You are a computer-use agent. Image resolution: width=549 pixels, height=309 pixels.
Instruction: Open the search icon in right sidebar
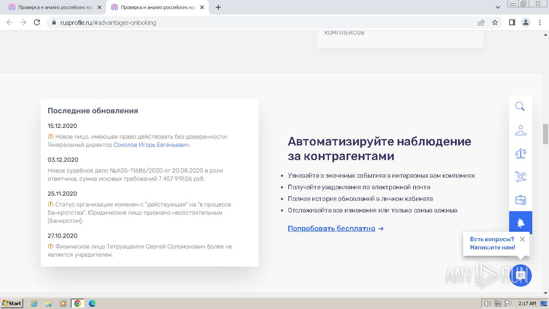pos(520,106)
